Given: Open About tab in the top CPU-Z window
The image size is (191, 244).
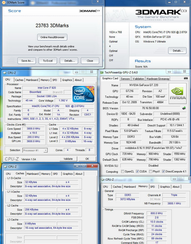Looking at the screenshot, I should pos(78,80).
